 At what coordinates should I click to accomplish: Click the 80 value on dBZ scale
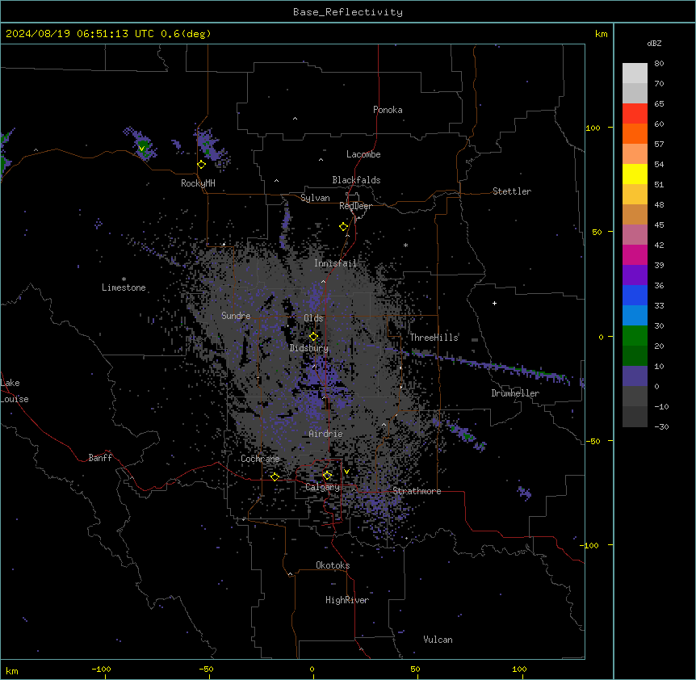[x=659, y=64]
